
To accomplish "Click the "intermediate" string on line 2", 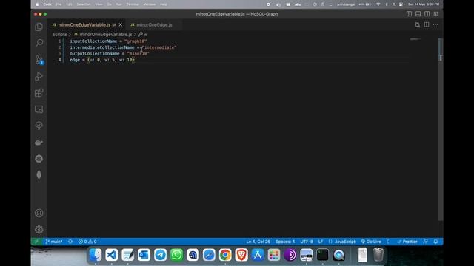I will tap(159, 47).
